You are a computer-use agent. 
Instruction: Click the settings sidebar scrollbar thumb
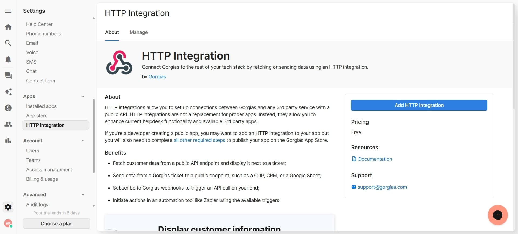point(94,136)
